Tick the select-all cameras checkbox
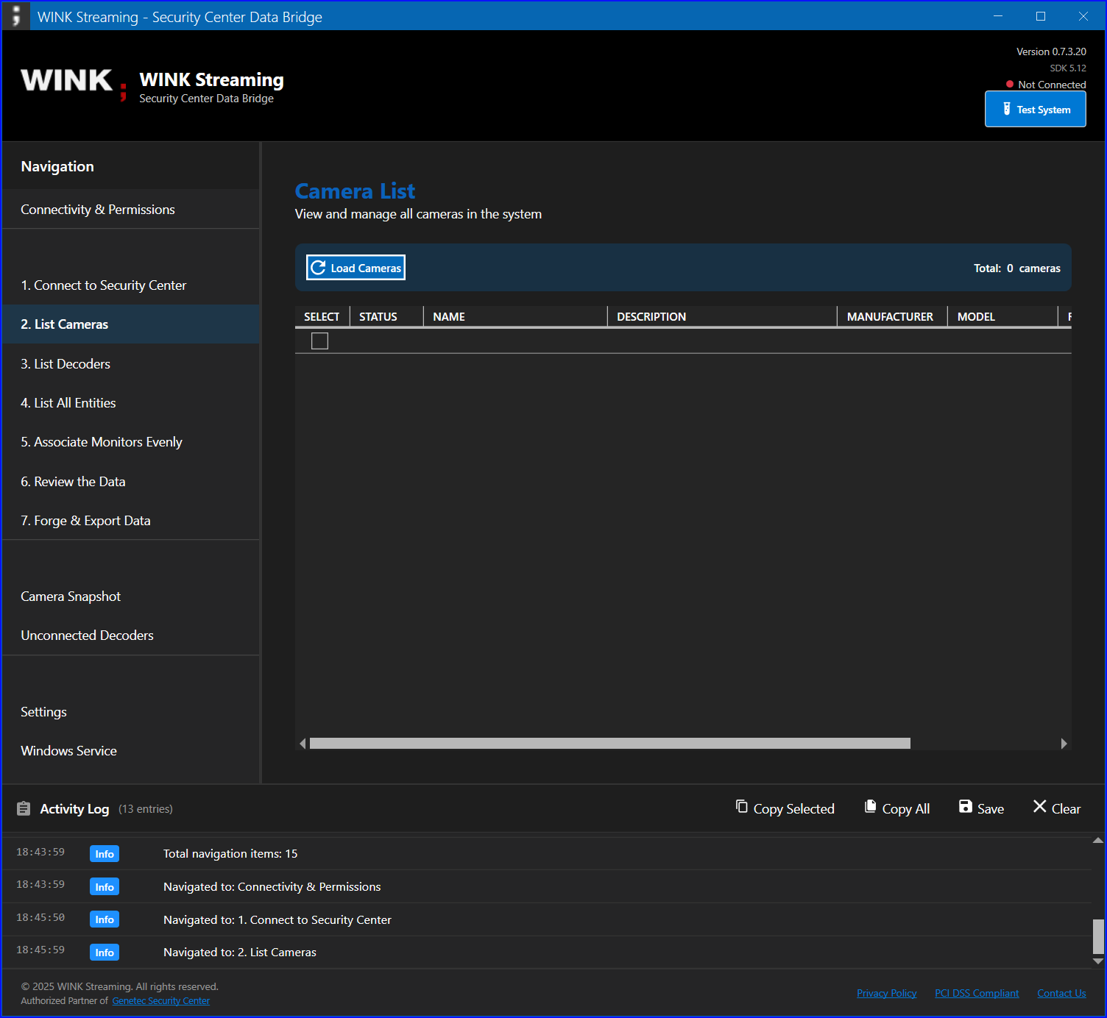The height and width of the screenshot is (1018, 1107). (x=319, y=341)
